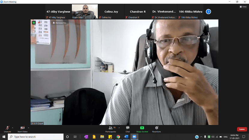Leave the meeting
Viewport: 249px width, 140px height.
(242, 129)
